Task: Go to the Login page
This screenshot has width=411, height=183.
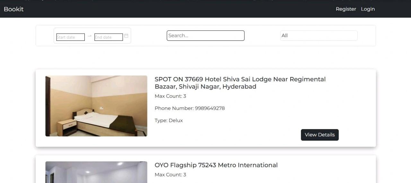Action: (368, 9)
